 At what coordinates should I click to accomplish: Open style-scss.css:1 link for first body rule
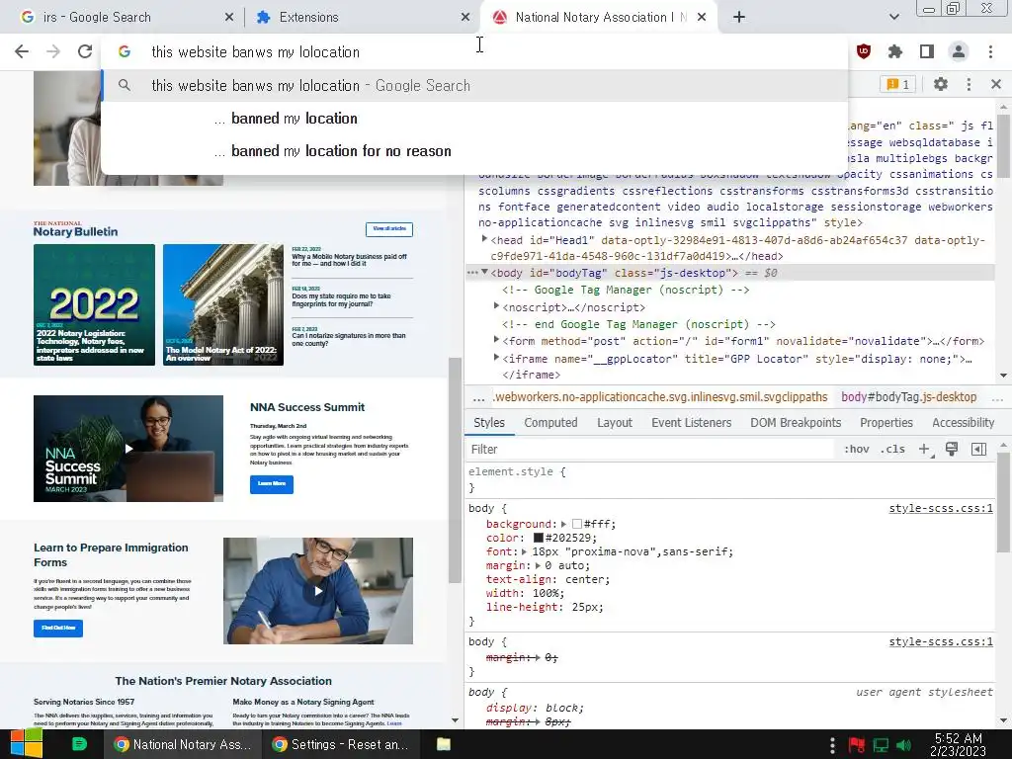click(941, 509)
